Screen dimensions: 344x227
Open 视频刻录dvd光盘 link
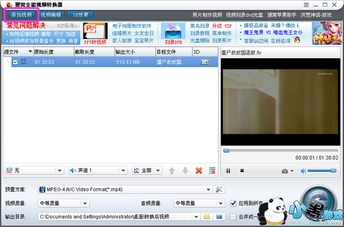click(x=244, y=15)
